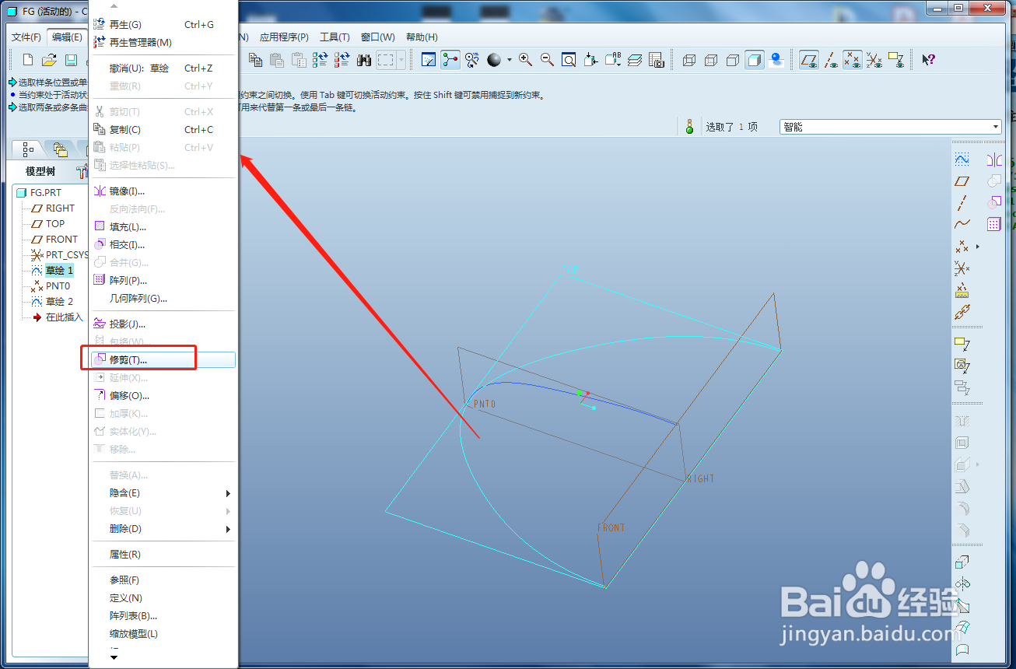Toggle coordinate systems display

pyautogui.click(x=874, y=60)
